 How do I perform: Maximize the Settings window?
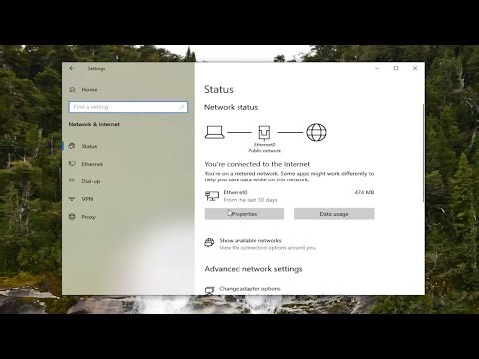[x=396, y=68]
